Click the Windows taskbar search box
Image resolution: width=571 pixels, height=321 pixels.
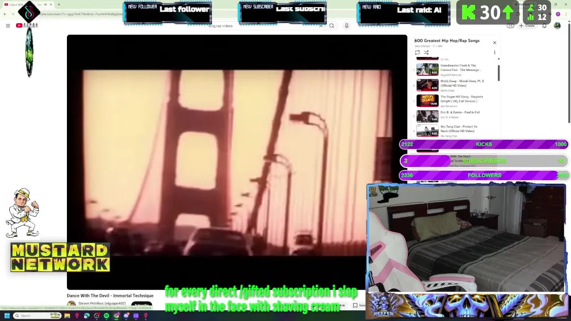[x=37, y=316]
